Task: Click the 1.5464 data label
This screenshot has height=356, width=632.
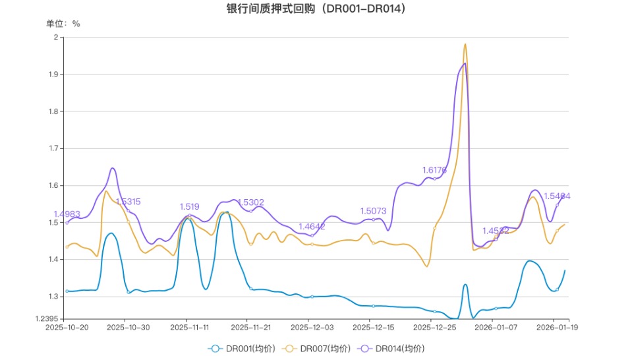Action: coord(557,196)
